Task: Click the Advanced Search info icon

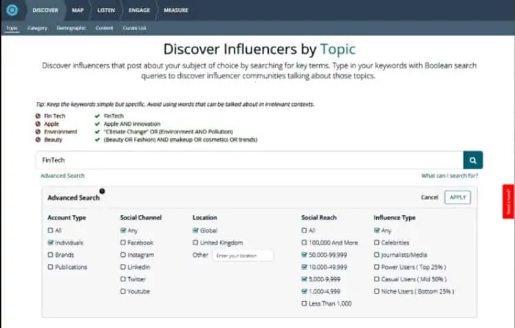Action: (x=102, y=191)
